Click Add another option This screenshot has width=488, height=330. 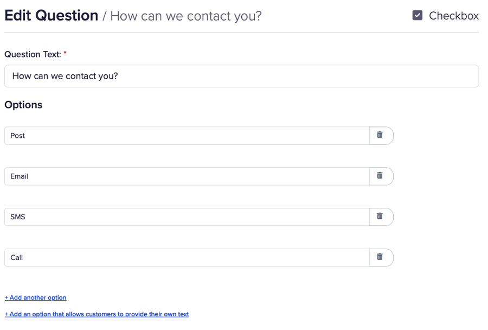click(x=35, y=297)
